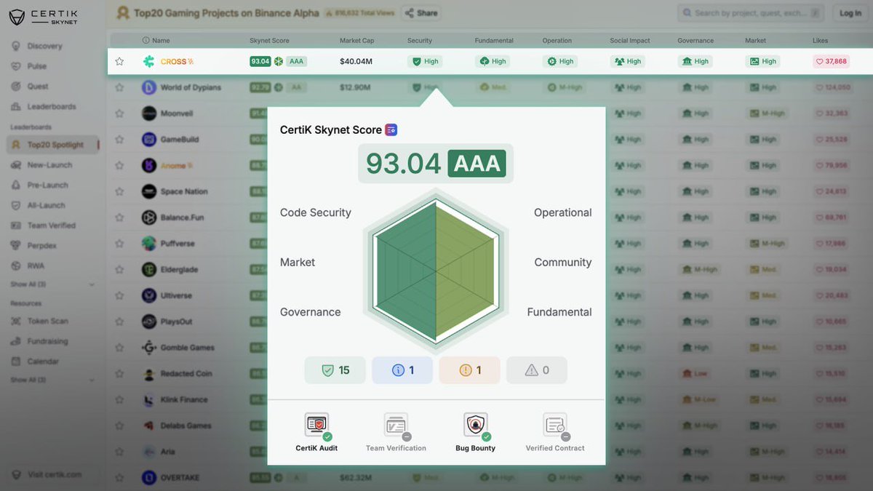Sort by Skynet Score column header
The height and width of the screenshot is (491, 873).
pyautogui.click(x=269, y=41)
